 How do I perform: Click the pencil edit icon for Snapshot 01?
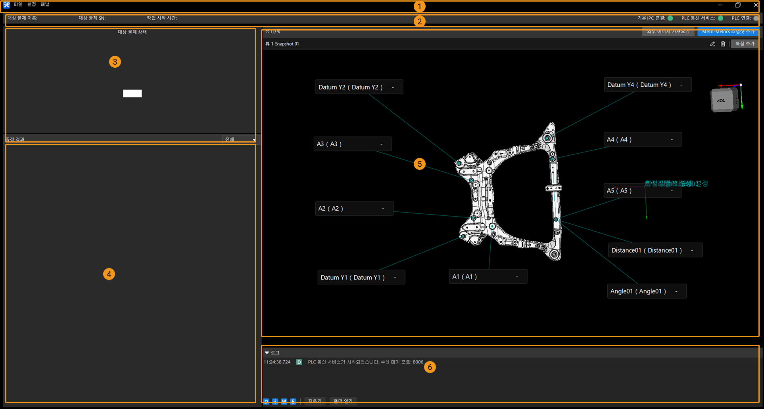point(712,44)
